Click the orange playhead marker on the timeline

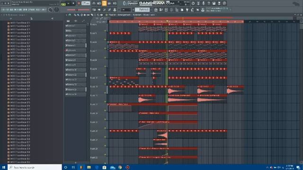click(167, 21)
